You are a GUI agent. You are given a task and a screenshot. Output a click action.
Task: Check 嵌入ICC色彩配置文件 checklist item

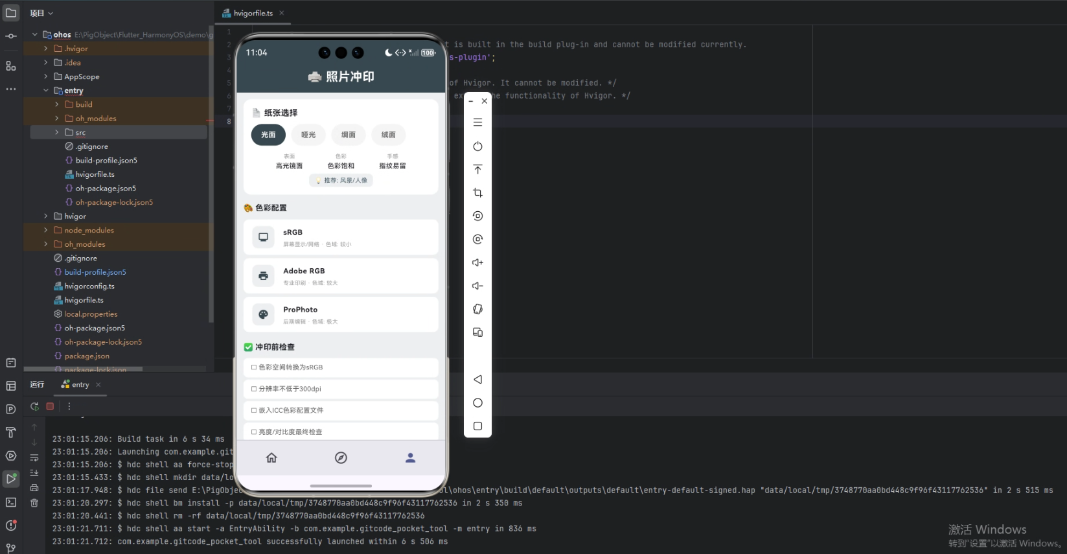(x=341, y=410)
